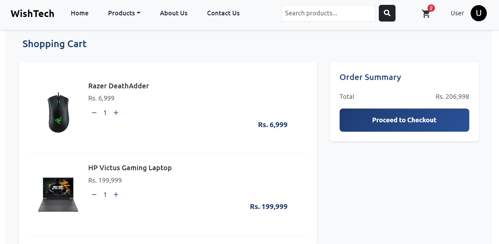Open the HP Victus Gaming Laptop title

[x=130, y=168]
